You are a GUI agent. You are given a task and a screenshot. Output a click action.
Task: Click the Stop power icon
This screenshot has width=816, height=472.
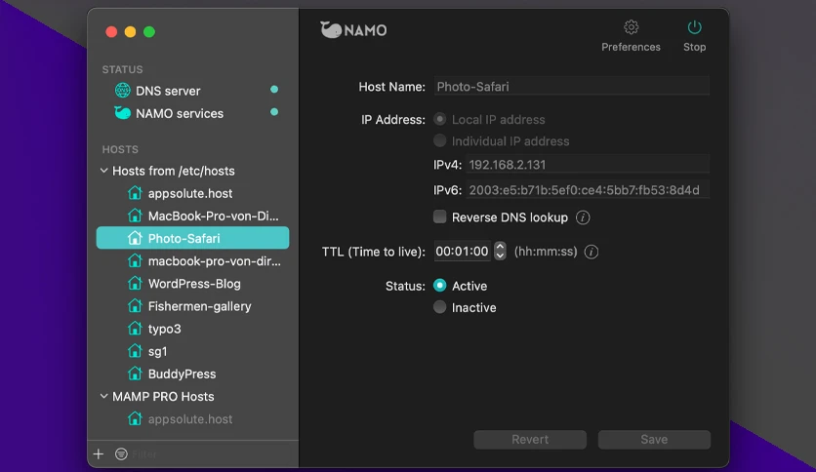(x=694, y=27)
